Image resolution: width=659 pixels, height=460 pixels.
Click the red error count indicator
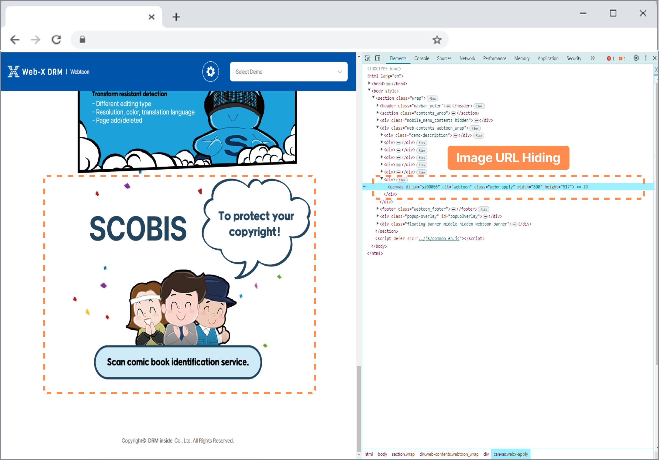(x=610, y=59)
